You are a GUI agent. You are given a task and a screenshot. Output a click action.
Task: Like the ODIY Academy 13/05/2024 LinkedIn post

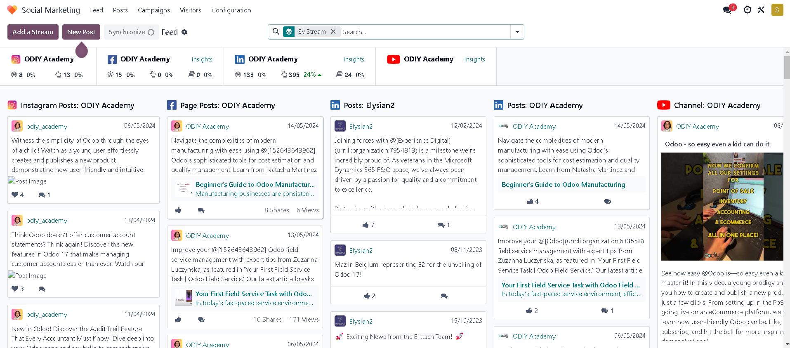[529, 310]
